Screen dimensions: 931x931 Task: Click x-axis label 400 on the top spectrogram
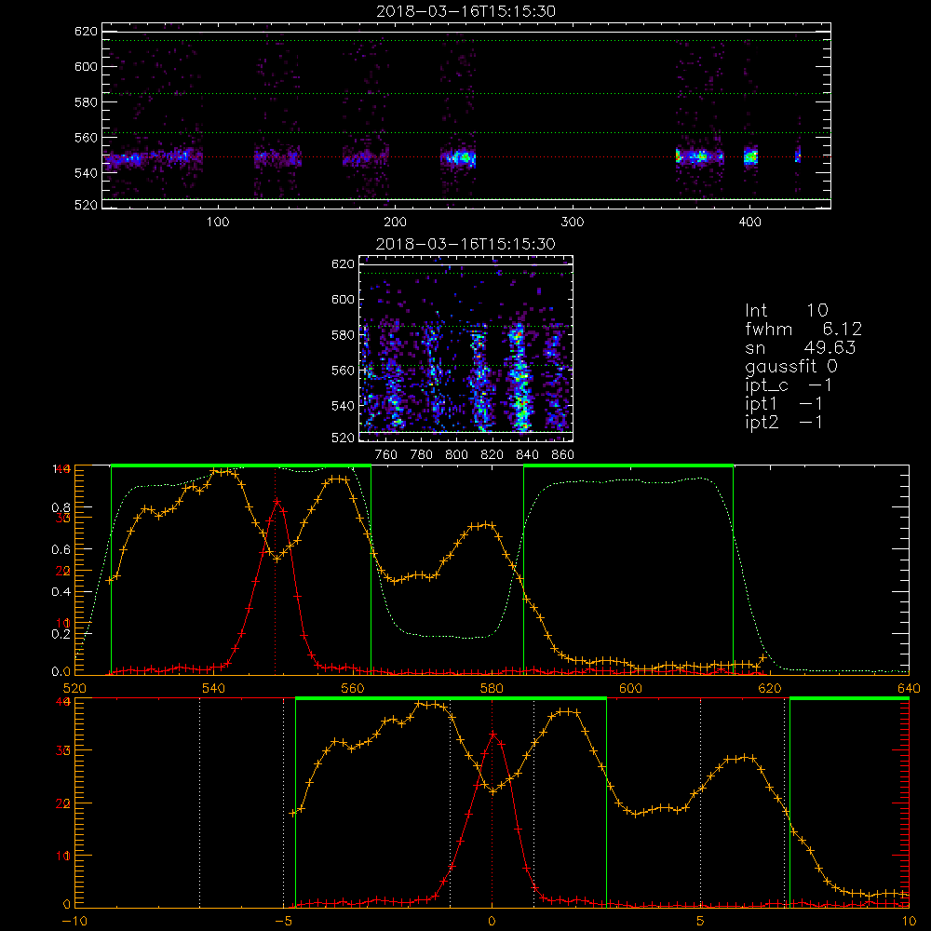749,223
